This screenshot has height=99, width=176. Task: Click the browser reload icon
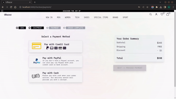tap(11, 7)
